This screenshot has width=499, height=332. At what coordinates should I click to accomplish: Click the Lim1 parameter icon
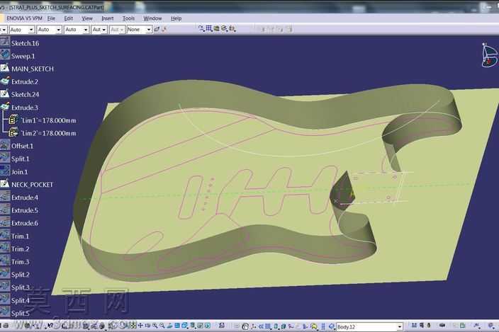[x=13, y=120]
